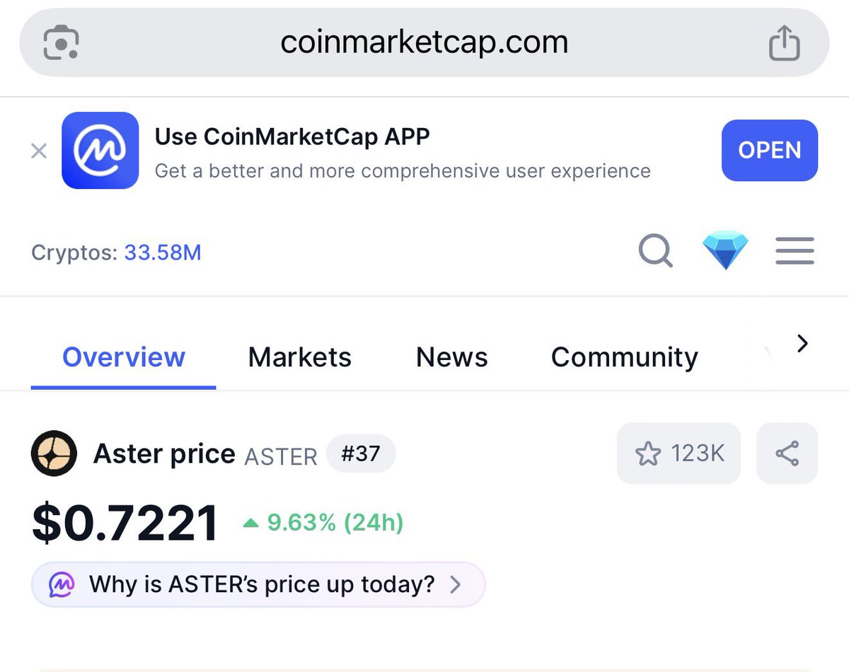Select the Overview tab
This screenshot has height=672, width=849.
pos(124,357)
